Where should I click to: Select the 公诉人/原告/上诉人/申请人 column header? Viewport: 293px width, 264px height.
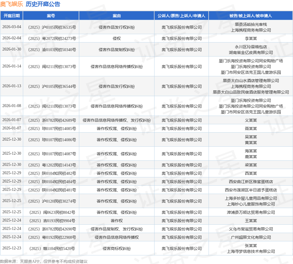point(181,16)
